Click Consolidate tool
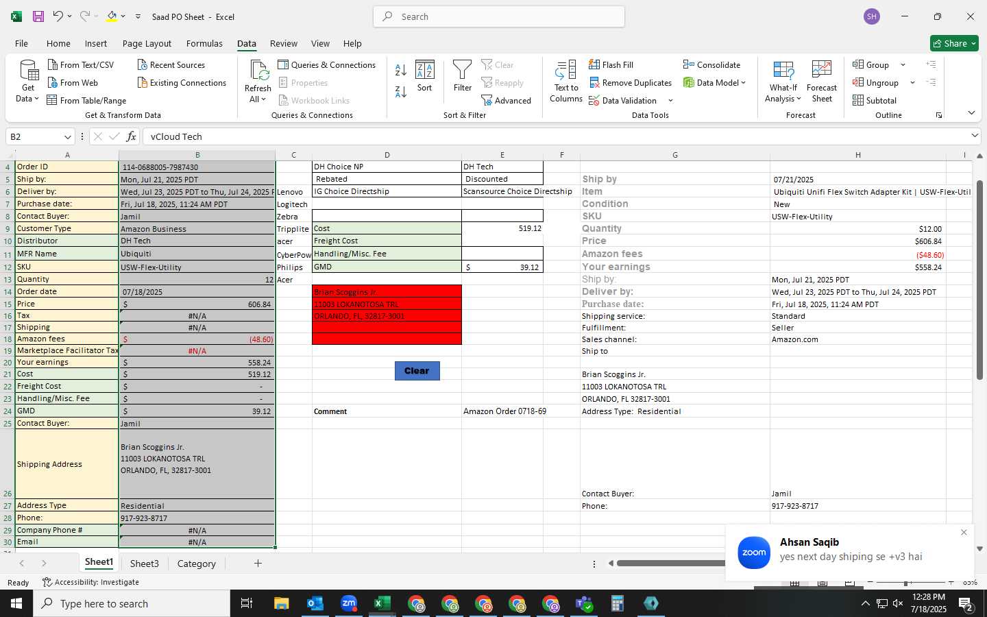The image size is (987, 617). tap(712, 64)
